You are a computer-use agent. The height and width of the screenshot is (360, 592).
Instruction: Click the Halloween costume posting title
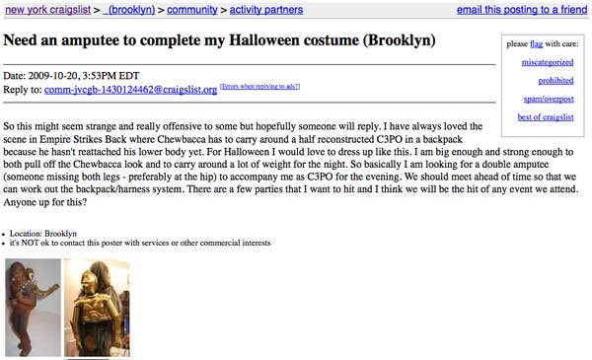[x=219, y=40]
